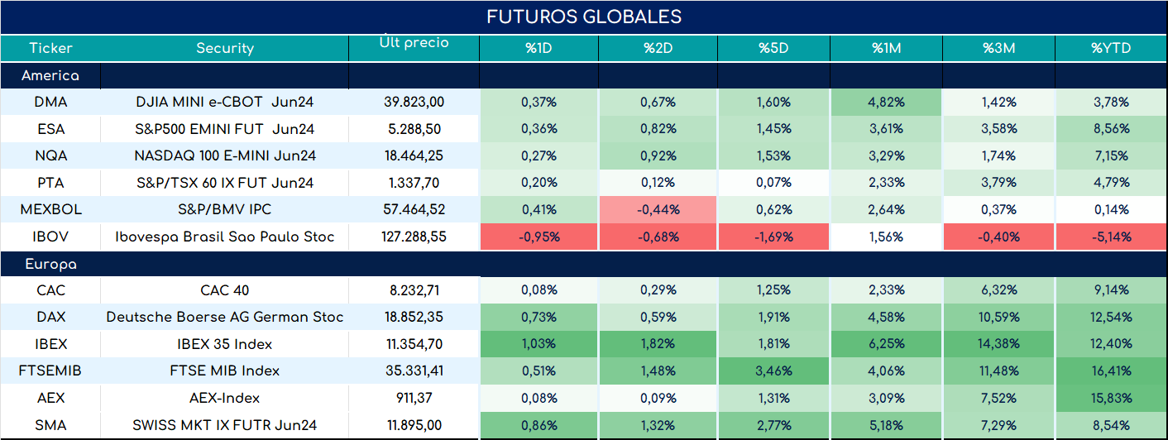Click the NASDAQ 100 E-MINI Jun24 cell

click(x=224, y=155)
